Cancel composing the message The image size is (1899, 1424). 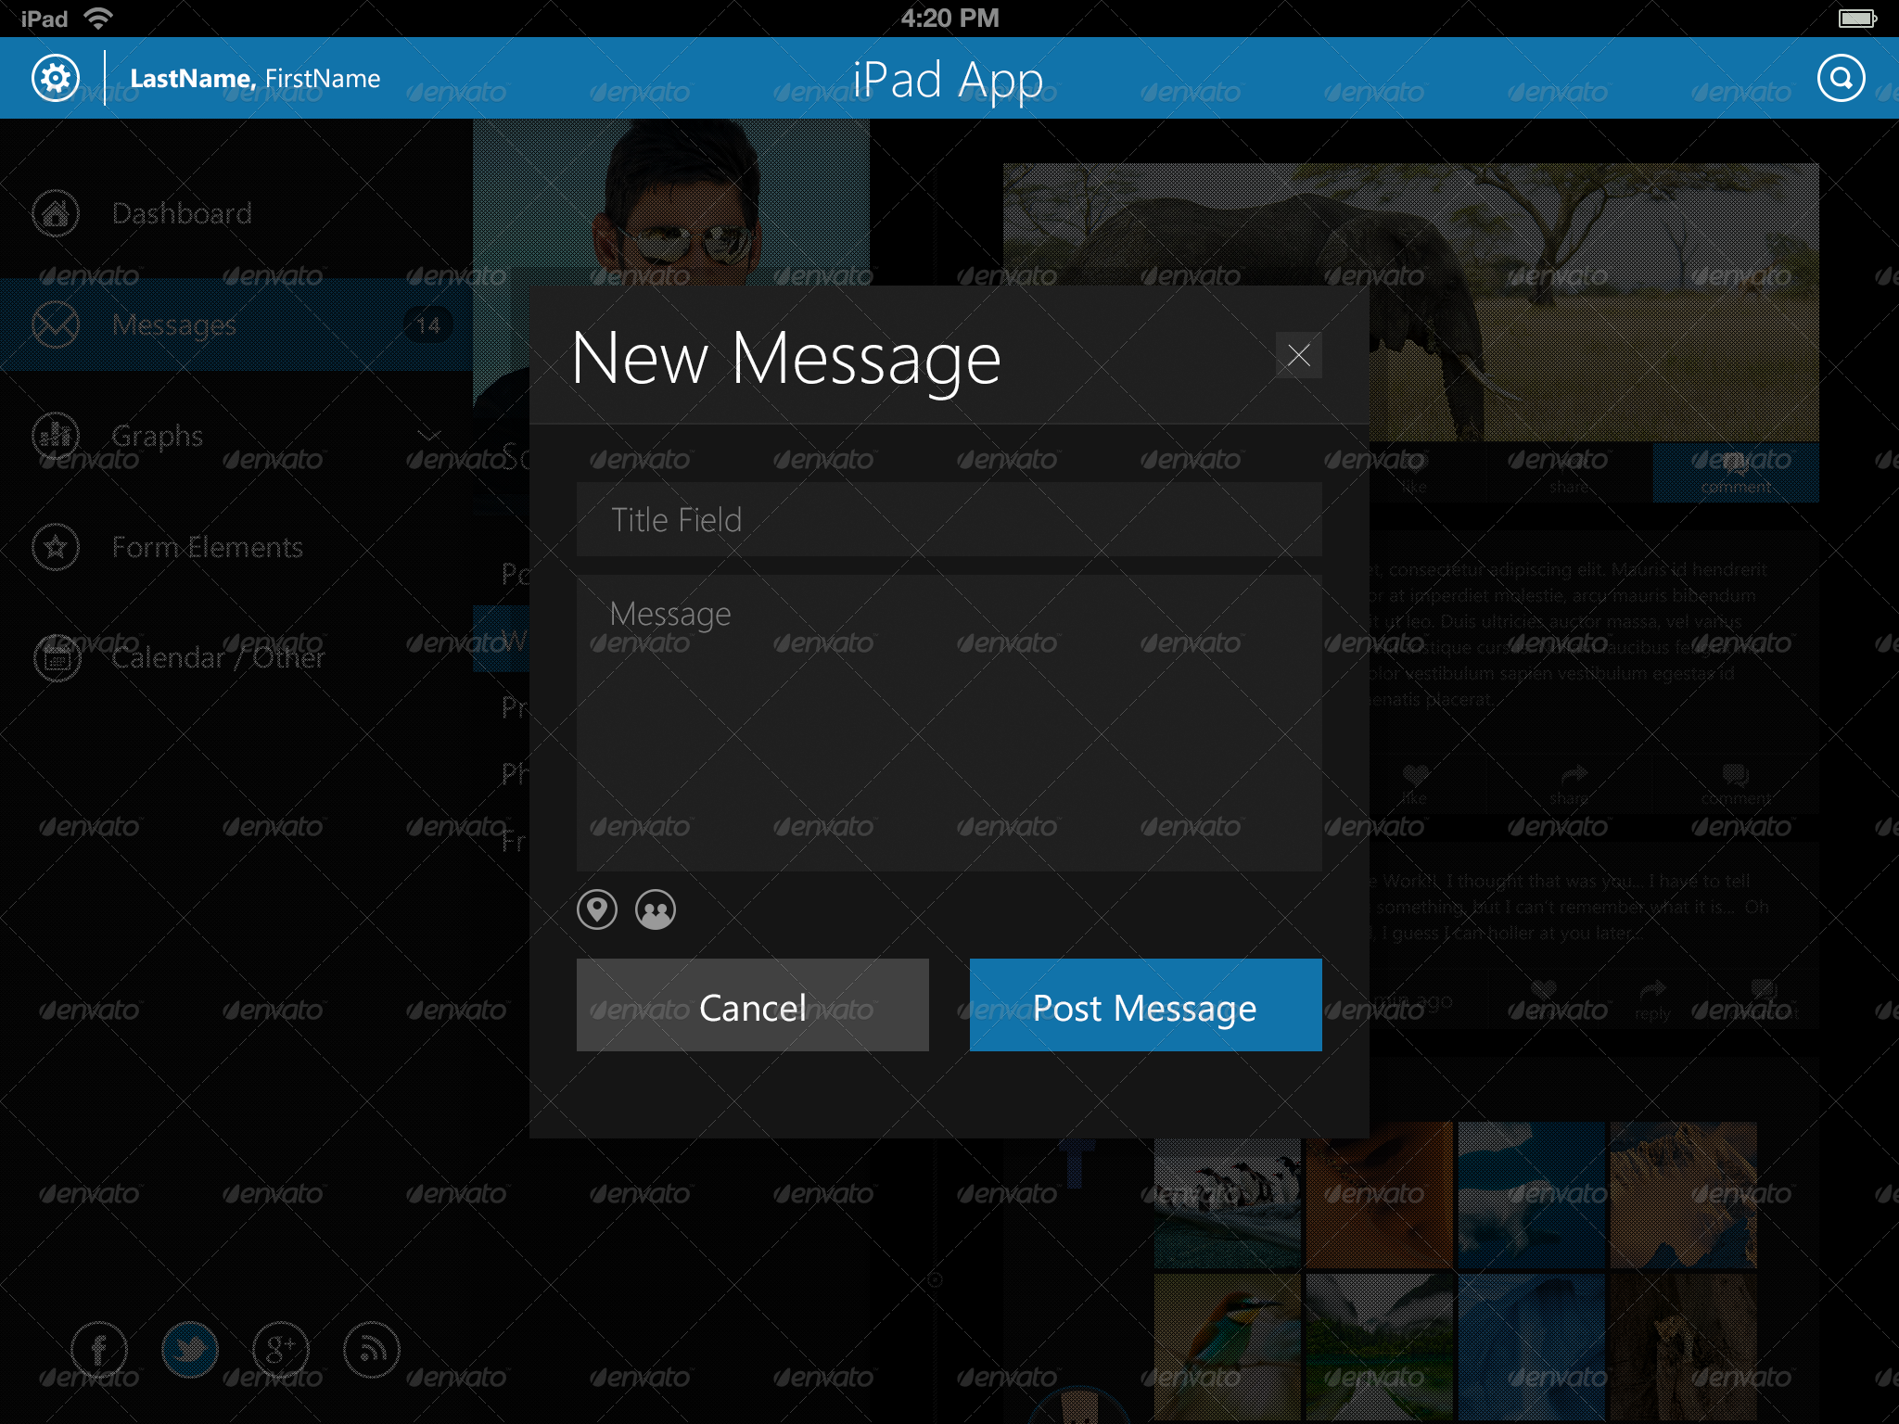pos(752,1006)
